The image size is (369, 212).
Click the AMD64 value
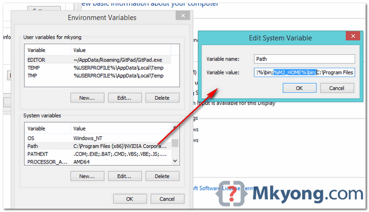point(81,162)
